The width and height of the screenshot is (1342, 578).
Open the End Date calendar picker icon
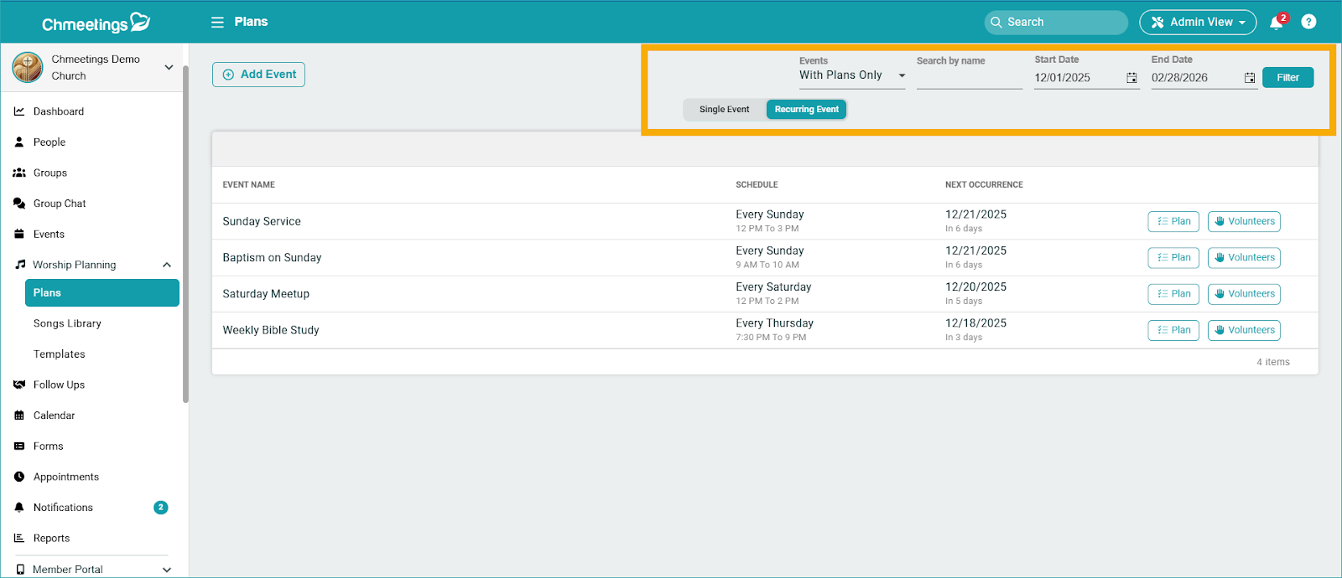click(x=1249, y=78)
